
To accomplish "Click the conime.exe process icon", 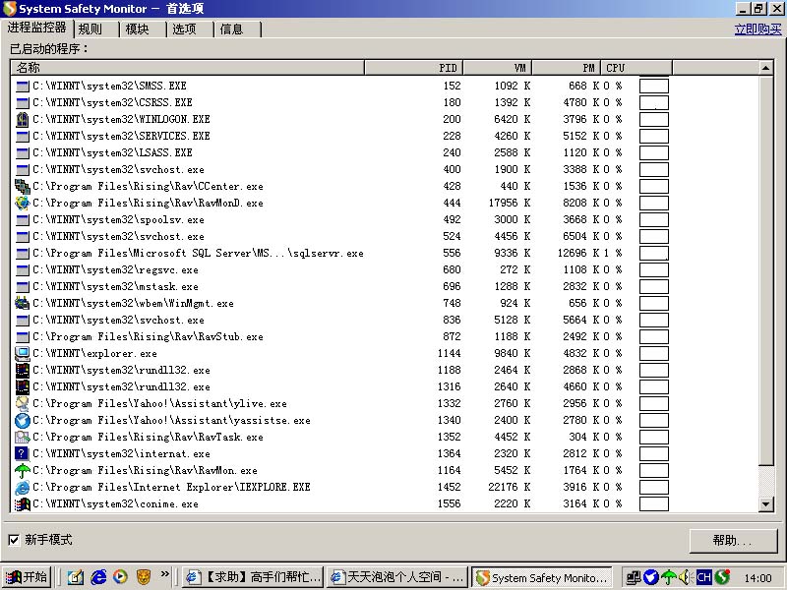I will tap(22, 503).
